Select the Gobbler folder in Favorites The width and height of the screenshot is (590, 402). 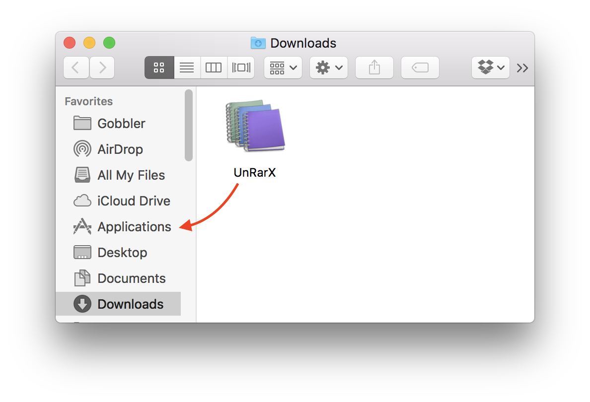121,124
